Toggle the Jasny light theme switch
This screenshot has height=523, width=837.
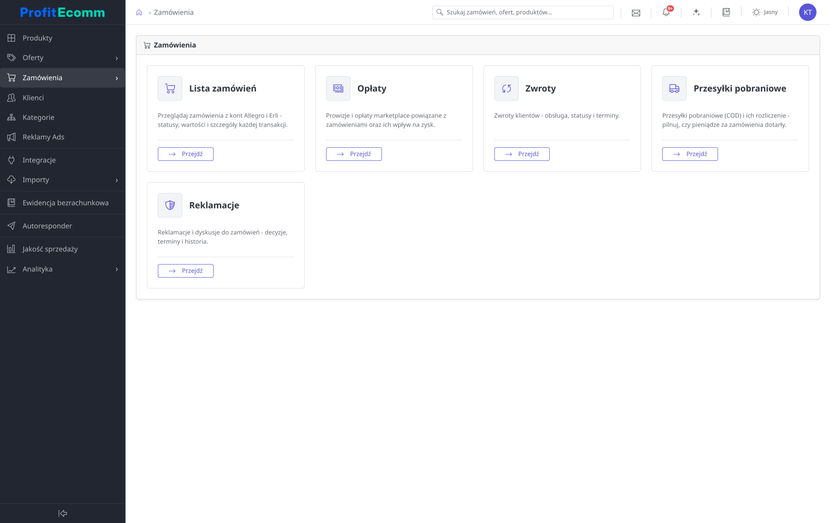point(765,12)
